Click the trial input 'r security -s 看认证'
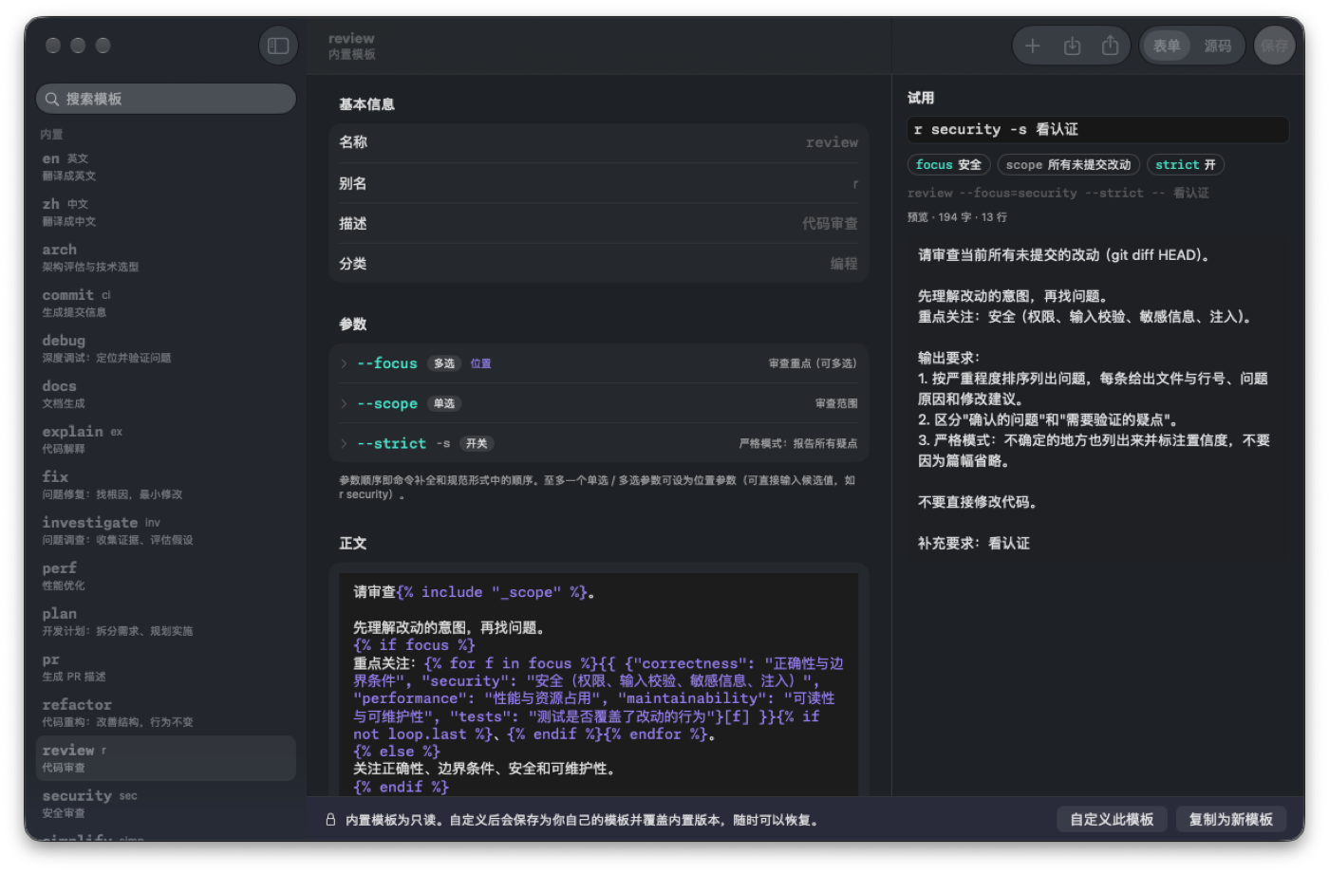Viewport: 1329px width, 873px height. 1097,129
